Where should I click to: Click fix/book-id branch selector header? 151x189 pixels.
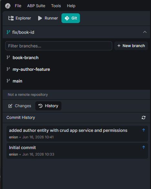pyautogui.click(x=76, y=32)
